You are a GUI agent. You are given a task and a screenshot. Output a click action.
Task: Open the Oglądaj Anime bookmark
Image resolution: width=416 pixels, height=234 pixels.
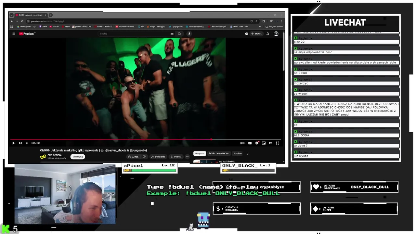coord(176,27)
